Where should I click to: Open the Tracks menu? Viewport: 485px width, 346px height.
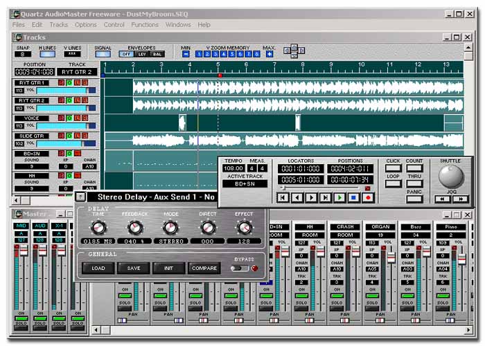pyautogui.click(x=58, y=25)
